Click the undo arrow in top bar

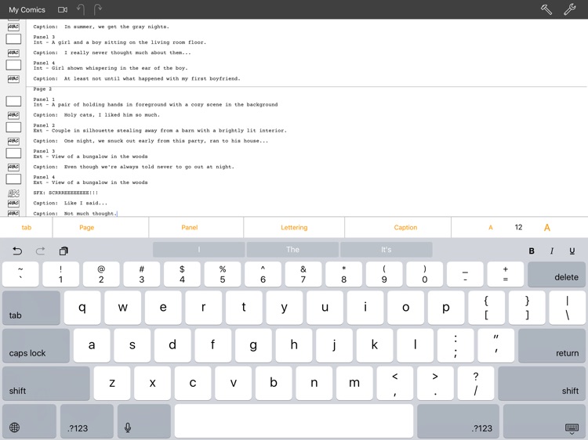(81, 9)
